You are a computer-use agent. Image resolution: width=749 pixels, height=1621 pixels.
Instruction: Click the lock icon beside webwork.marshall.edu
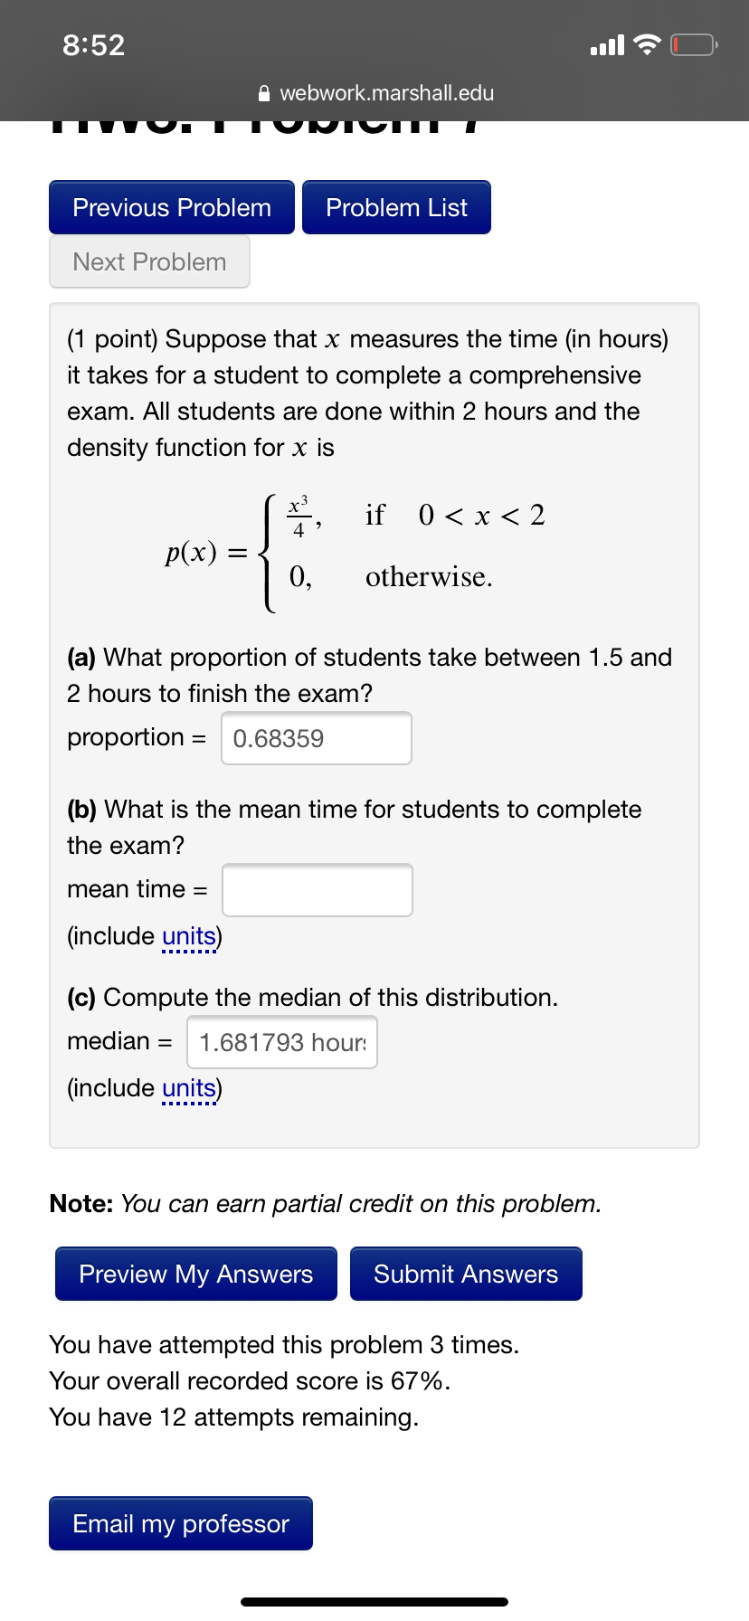pyautogui.click(x=263, y=92)
